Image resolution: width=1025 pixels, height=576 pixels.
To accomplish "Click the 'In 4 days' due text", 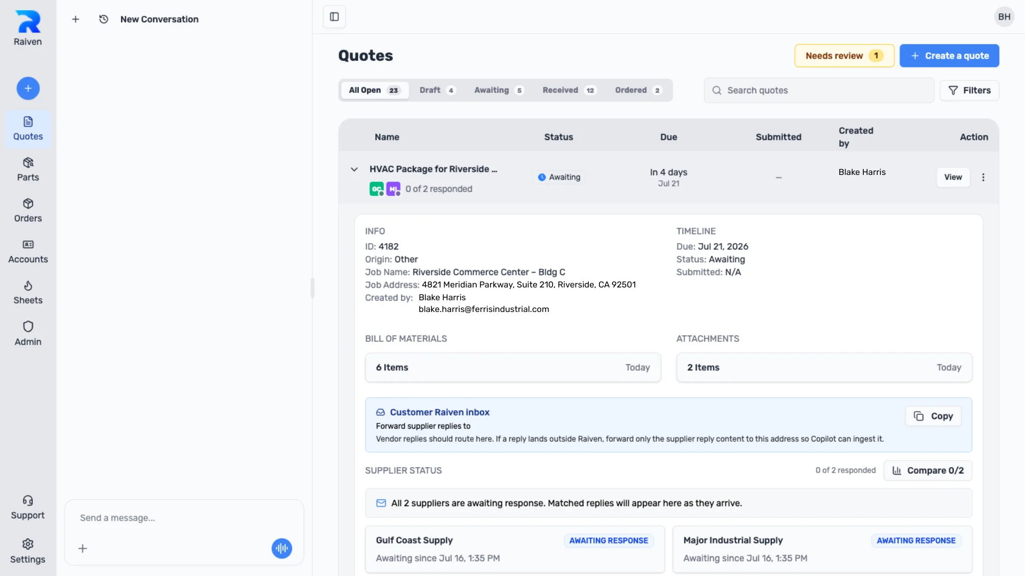I will tap(668, 172).
